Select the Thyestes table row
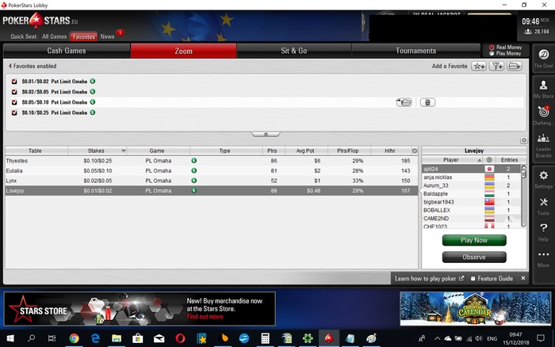 tap(212, 161)
